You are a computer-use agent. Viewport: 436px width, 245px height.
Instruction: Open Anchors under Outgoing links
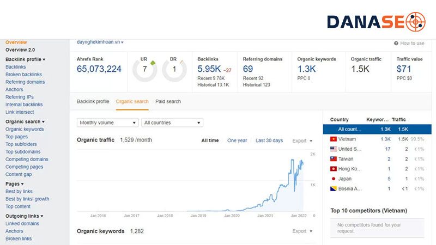(14, 231)
